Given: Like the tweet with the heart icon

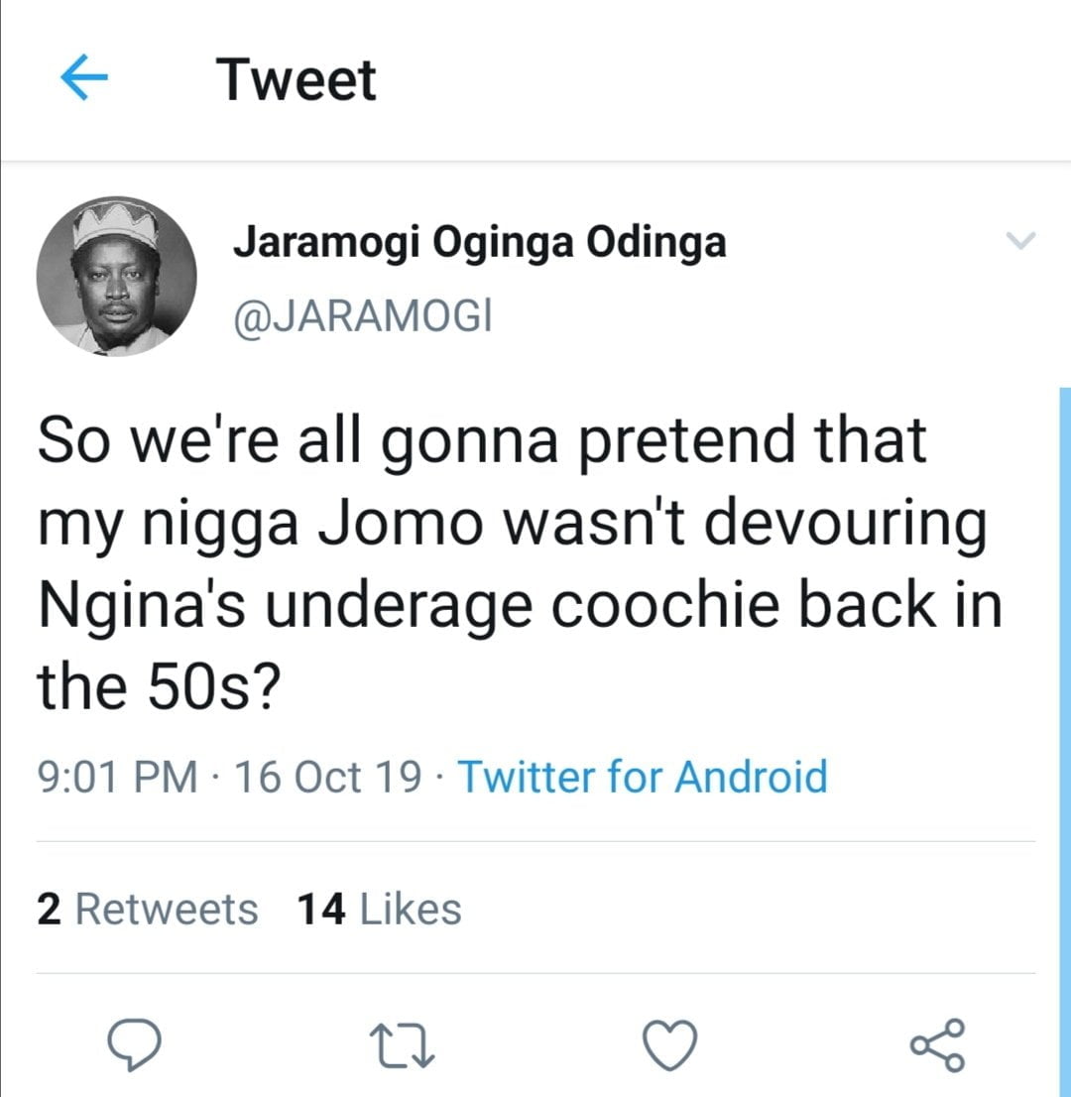Looking at the screenshot, I should pyautogui.click(x=670, y=1045).
